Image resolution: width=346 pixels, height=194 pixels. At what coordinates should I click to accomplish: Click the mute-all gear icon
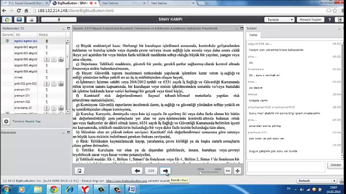pyautogui.click(x=6, y=122)
